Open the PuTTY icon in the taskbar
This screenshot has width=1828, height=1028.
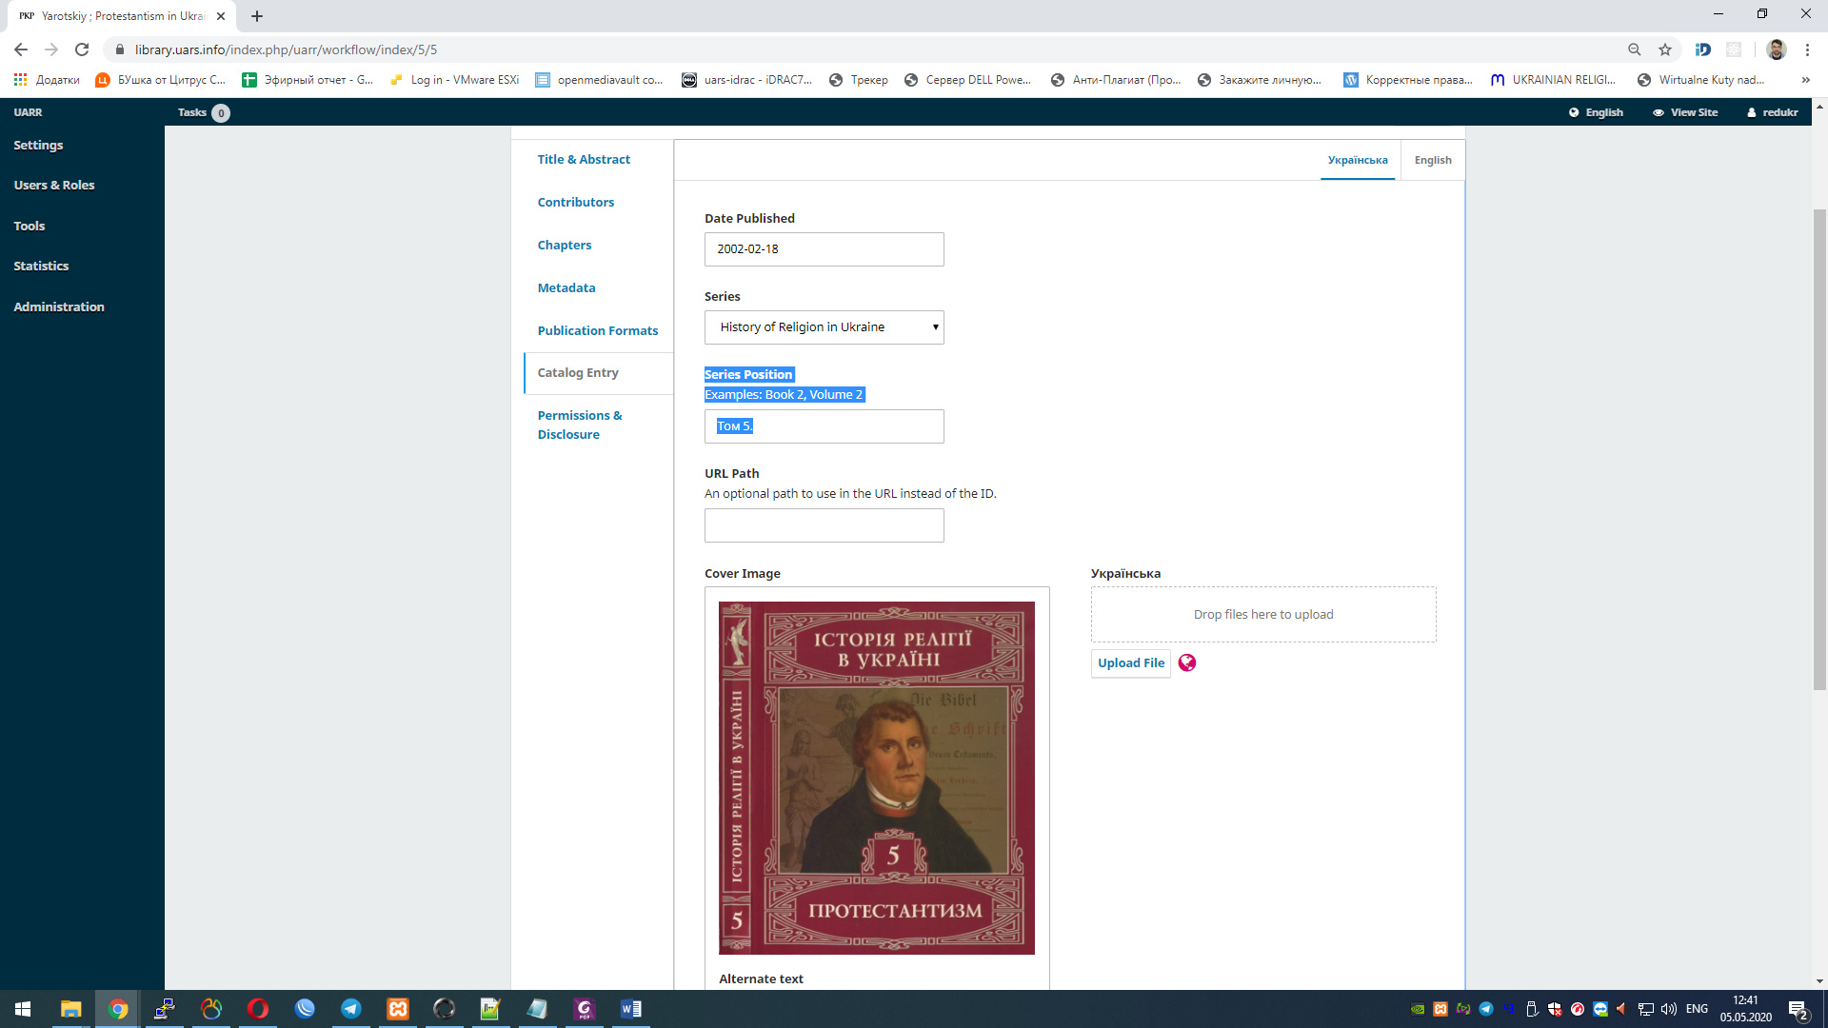tap(165, 1009)
